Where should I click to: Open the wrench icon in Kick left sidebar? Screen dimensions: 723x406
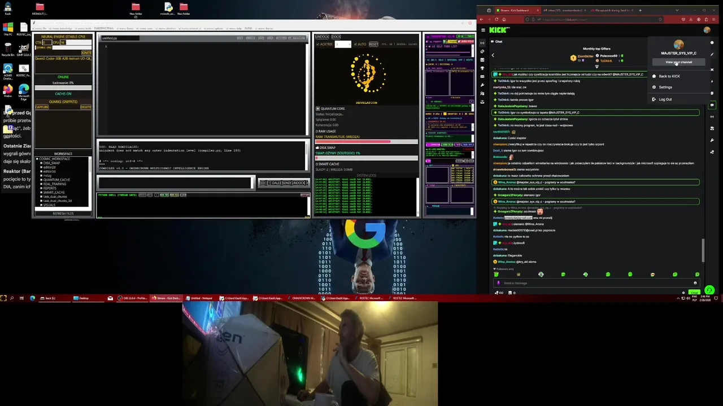tap(482, 85)
